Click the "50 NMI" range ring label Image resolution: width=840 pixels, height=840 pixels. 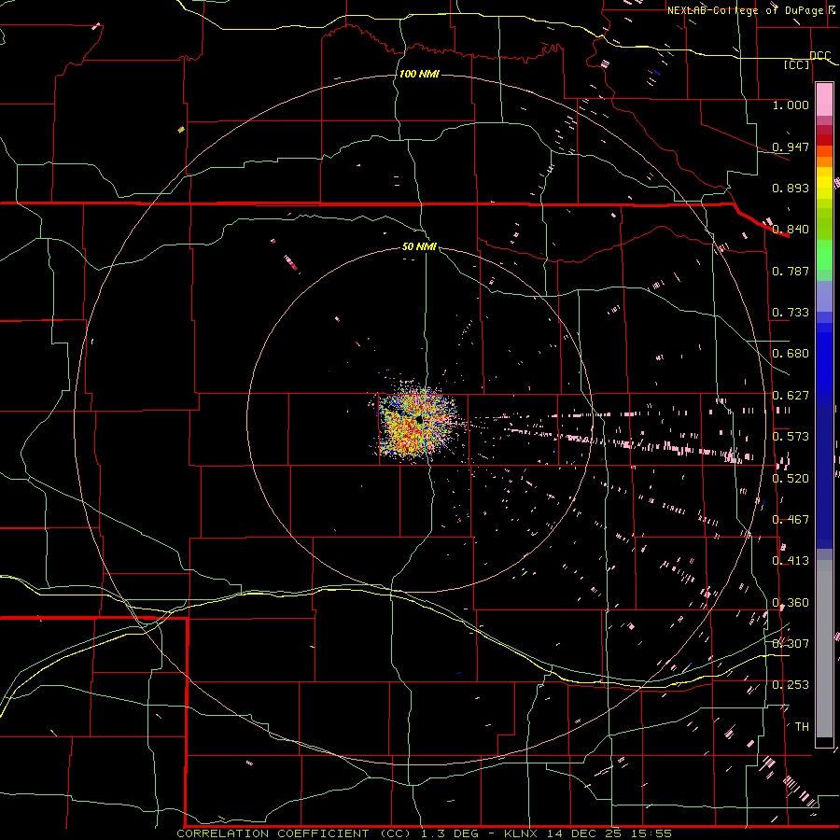pyautogui.click(x=419, y=247)
